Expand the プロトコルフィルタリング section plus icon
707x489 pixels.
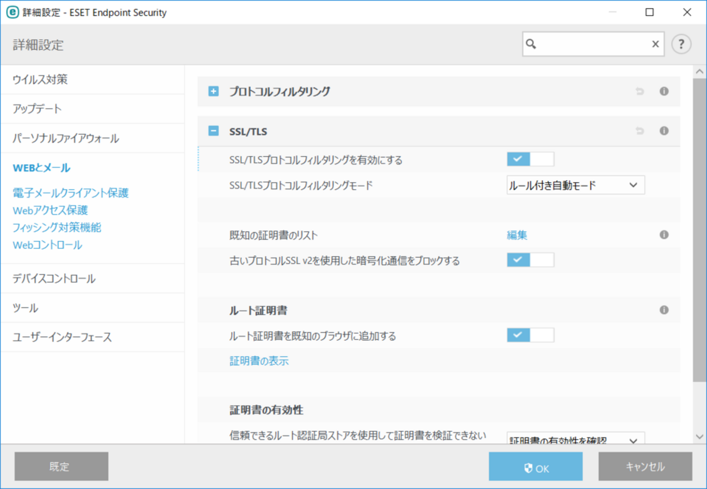pos(214,91)
